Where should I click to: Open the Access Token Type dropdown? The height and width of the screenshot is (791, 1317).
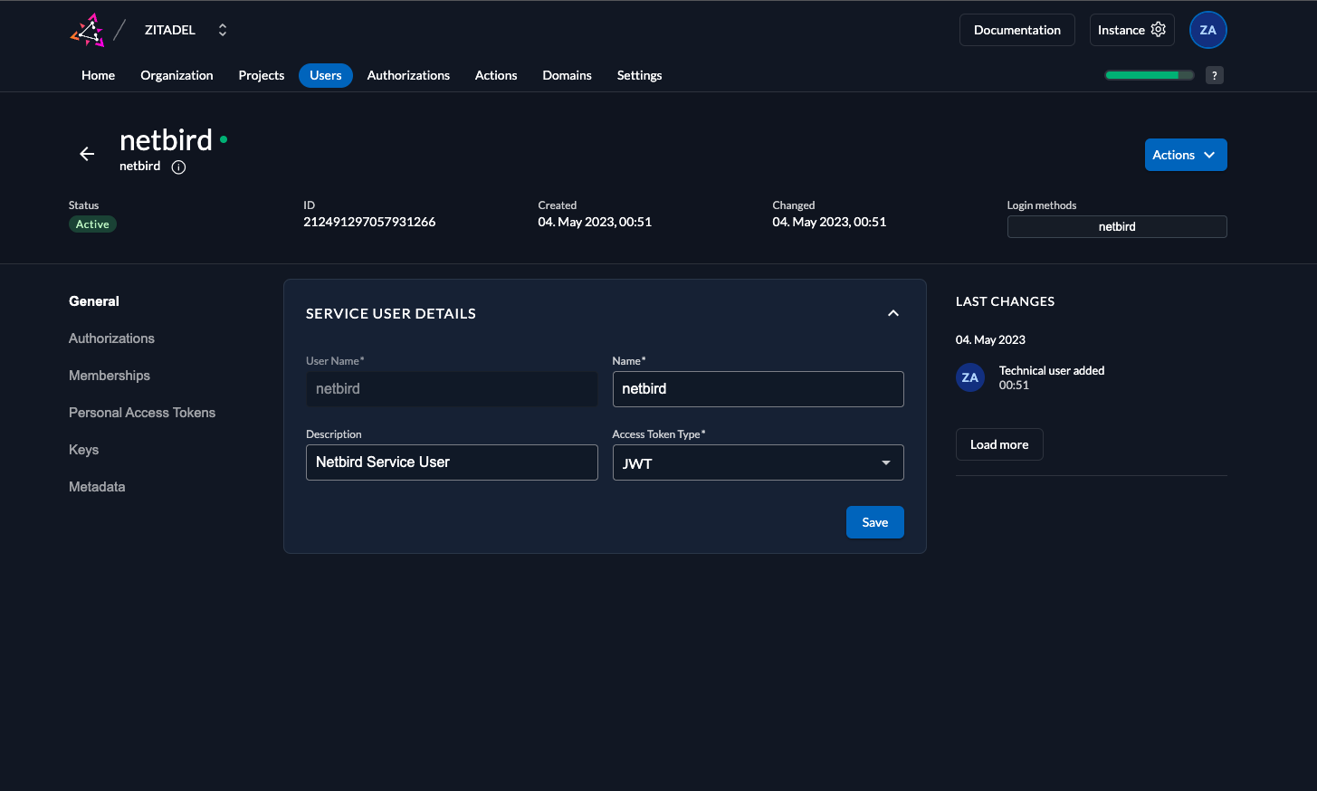pyautogui.click(x=758, y=462)
